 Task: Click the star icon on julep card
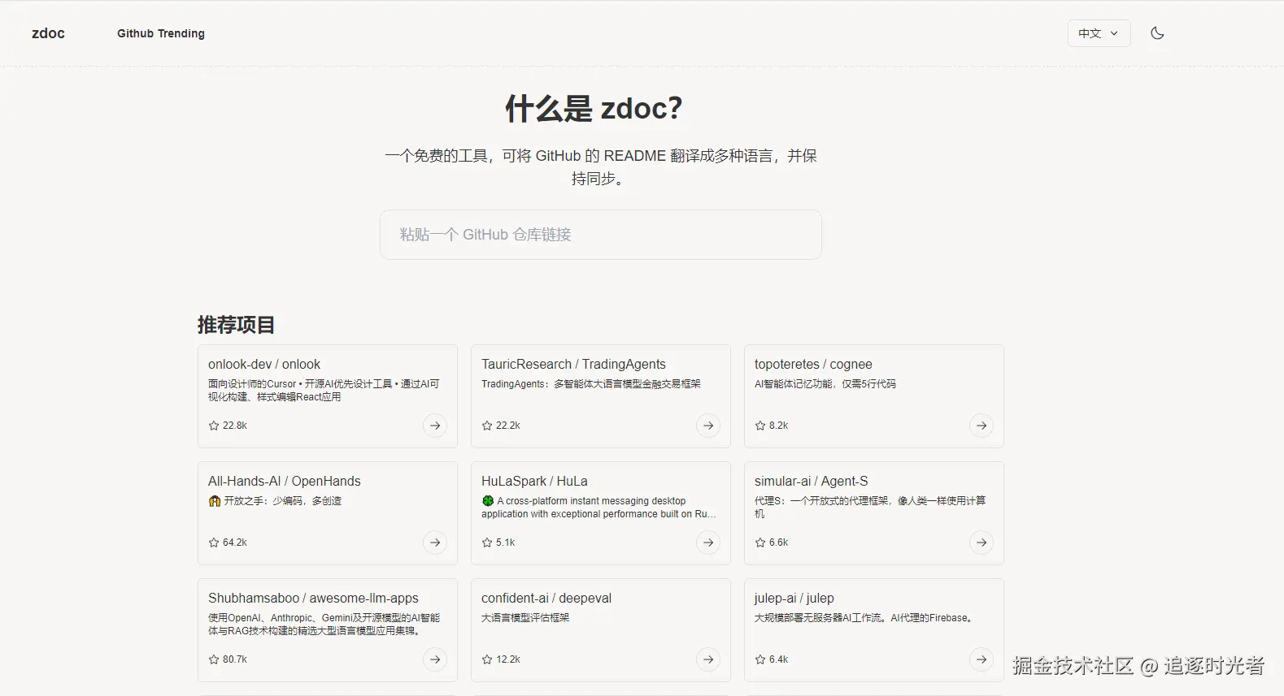[760, 659]
